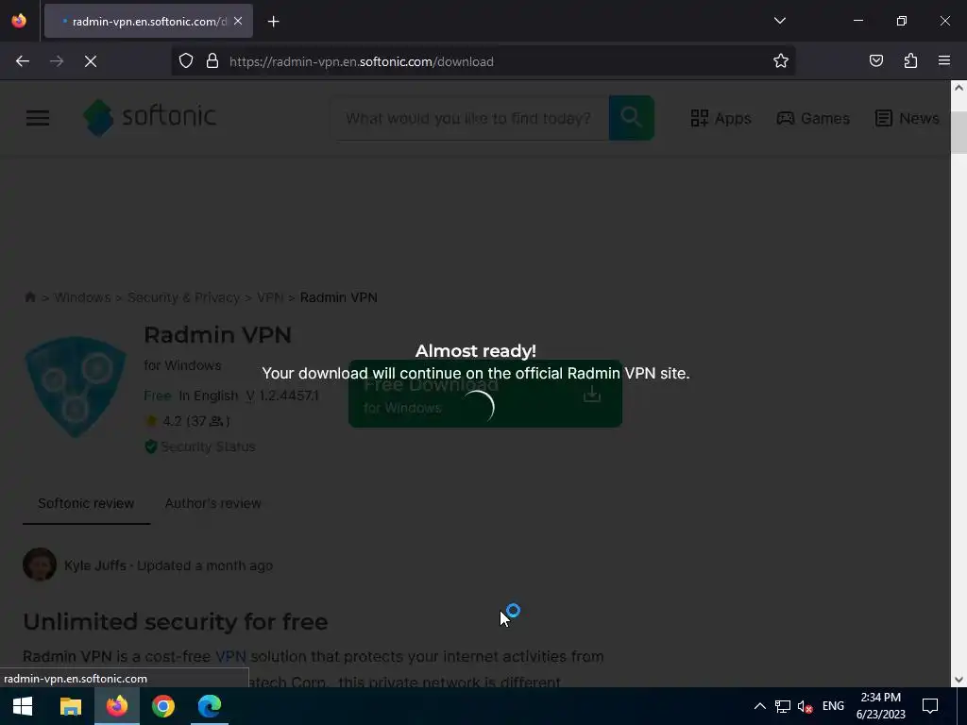
Task: Click the Security Status badge
Action: coord(200,447)
